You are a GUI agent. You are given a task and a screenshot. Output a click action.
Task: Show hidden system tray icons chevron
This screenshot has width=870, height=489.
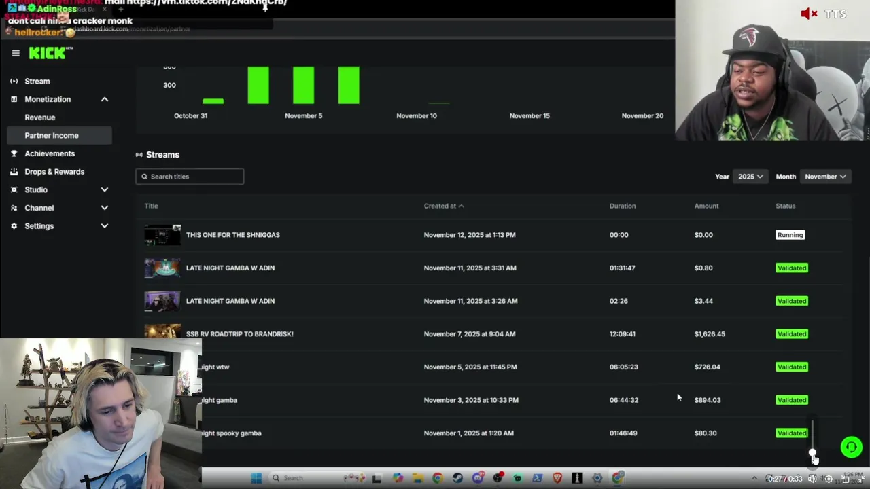754,478
